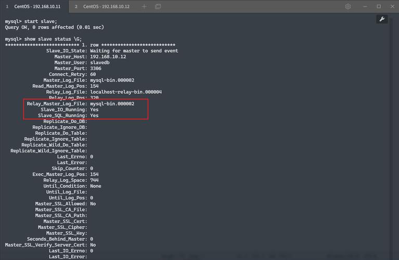Click Until_Condition value None
This screenshot has width=399, height=260.
(96, 186)
